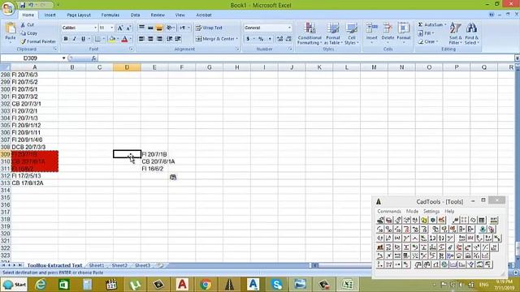The image size is (520, 292).
Task: Open CadTools Settings menu
Action: [x=431, y=211]
